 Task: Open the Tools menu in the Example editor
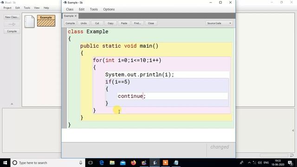94,9
